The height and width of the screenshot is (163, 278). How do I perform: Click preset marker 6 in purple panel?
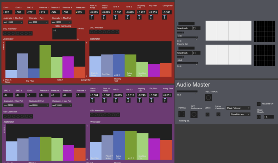coord(151,100)
